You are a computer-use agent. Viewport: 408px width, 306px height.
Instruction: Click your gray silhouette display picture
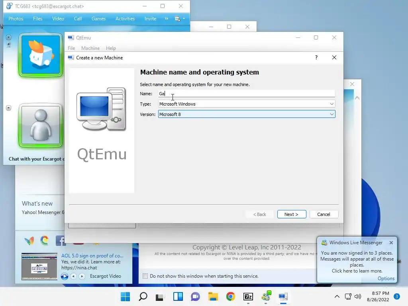click(41, 125)
